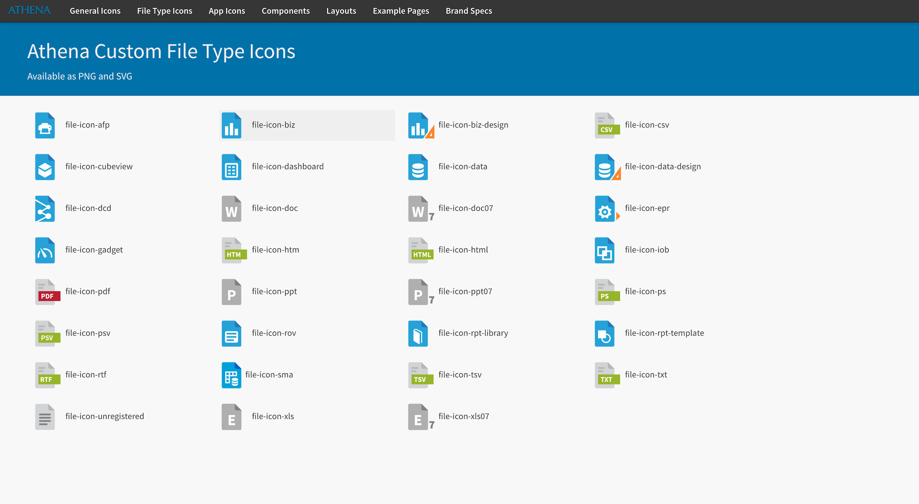Select the ppt P file icon
919x504 pixels.
tap(231, 292)
